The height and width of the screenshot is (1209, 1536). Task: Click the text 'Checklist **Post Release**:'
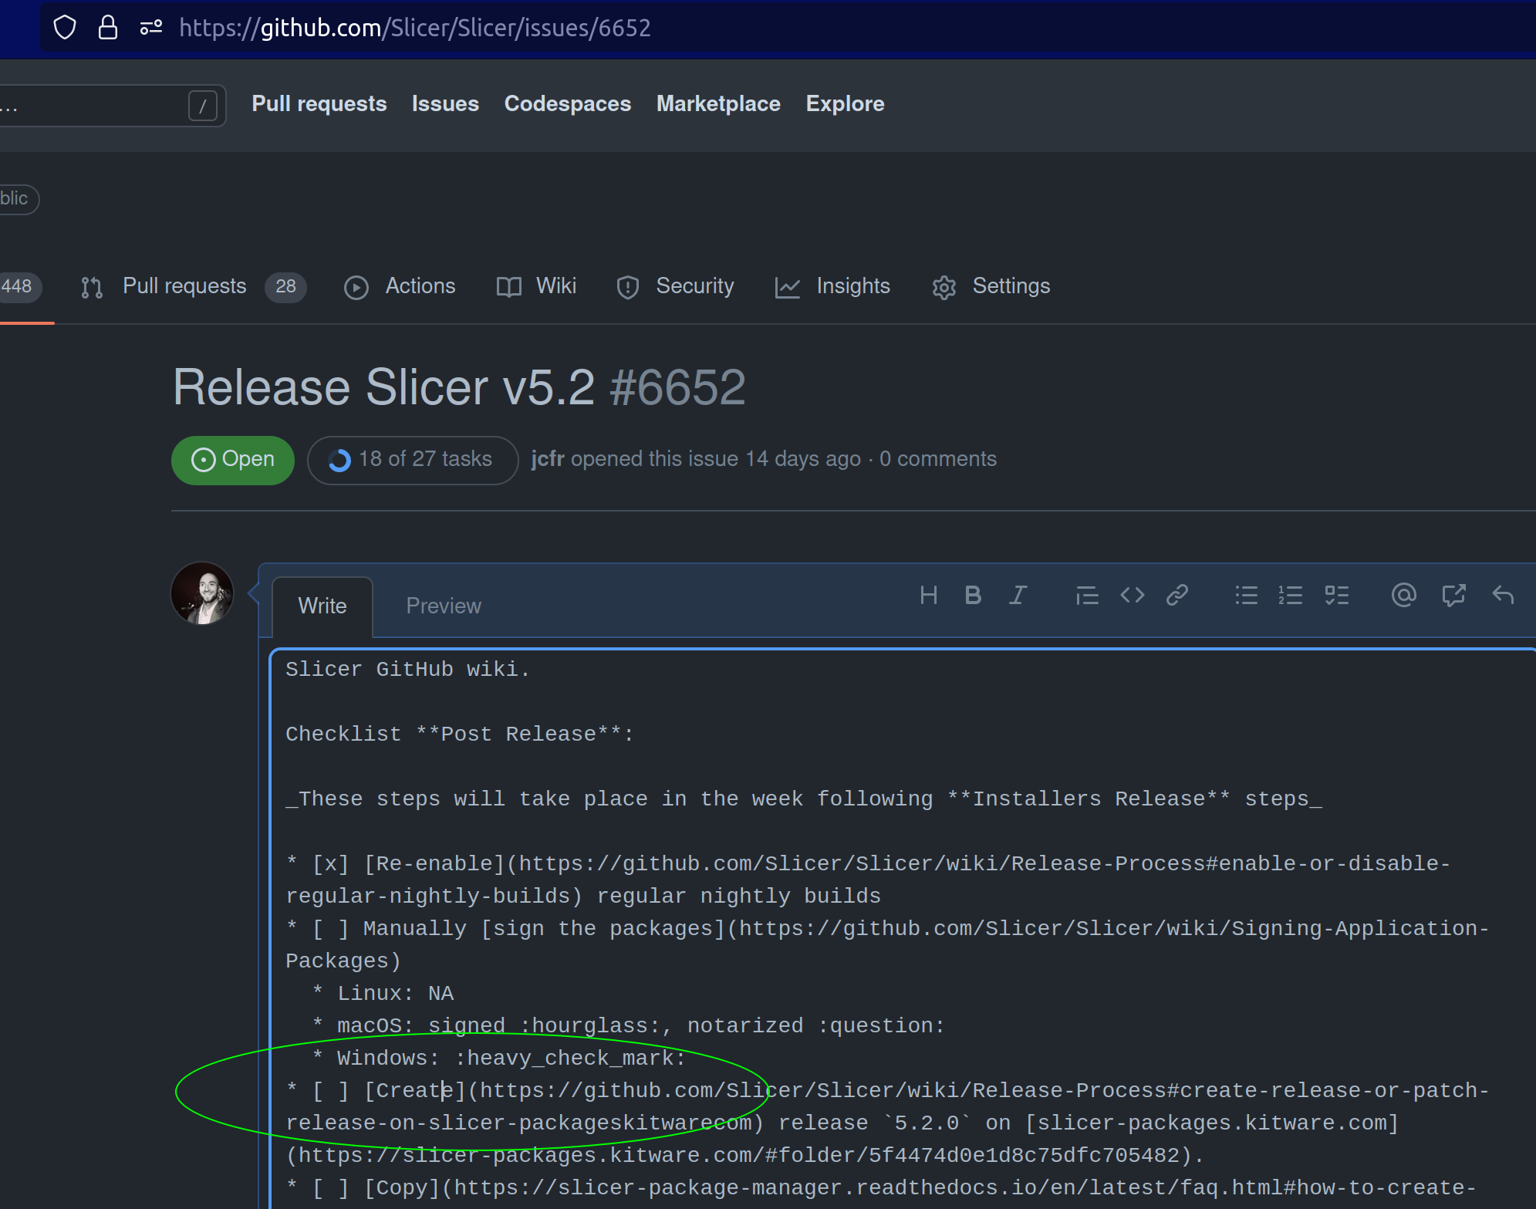460,734
